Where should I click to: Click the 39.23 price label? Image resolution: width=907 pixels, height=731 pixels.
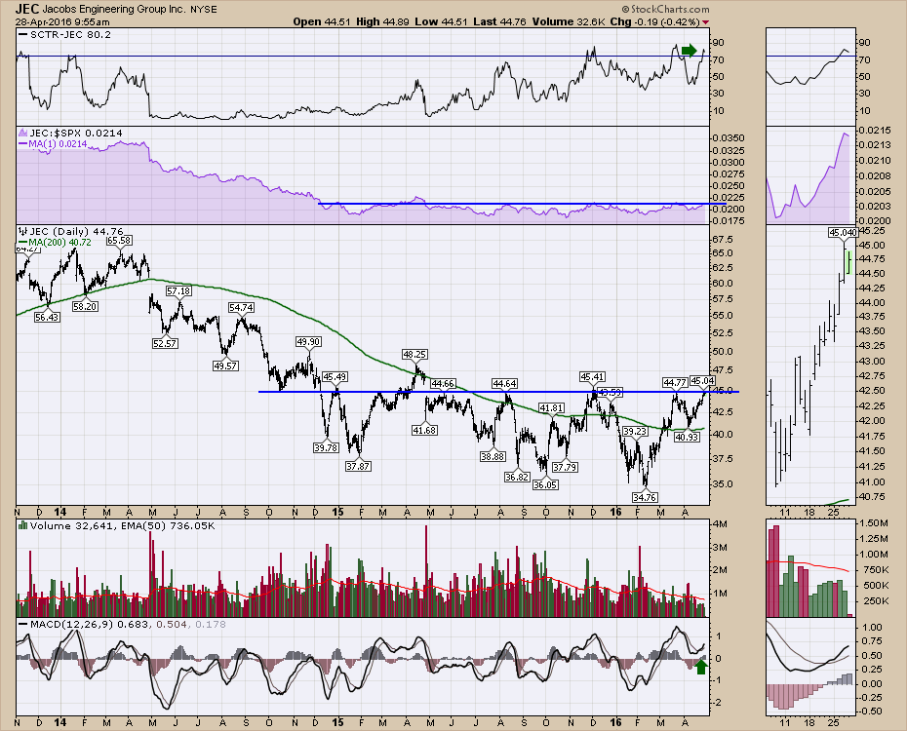[x=635, y=432]
